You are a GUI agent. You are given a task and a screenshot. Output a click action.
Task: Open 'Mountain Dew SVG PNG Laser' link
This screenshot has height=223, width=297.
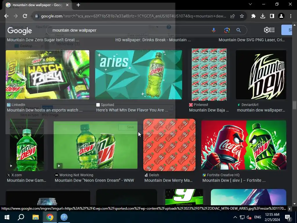252,40
